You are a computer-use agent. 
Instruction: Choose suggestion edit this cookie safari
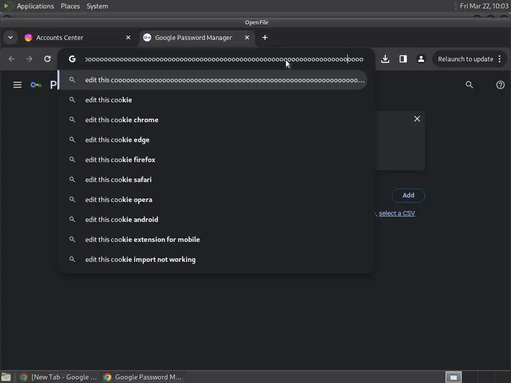click(x=213, y=180)
